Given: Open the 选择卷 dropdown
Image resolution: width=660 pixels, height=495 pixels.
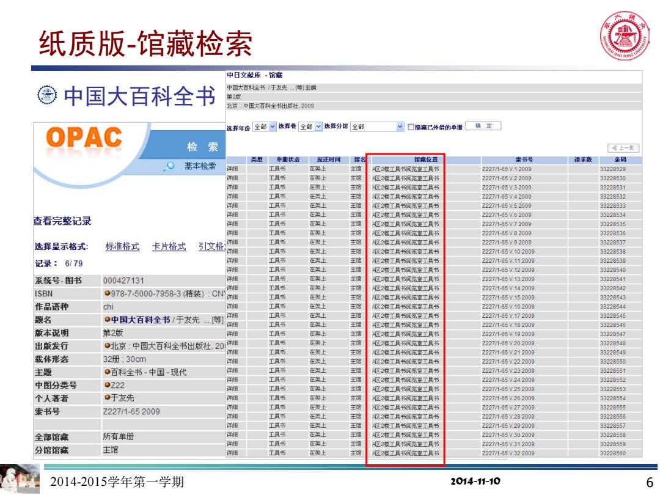Looking at the screenshot, I should point(310,127).
